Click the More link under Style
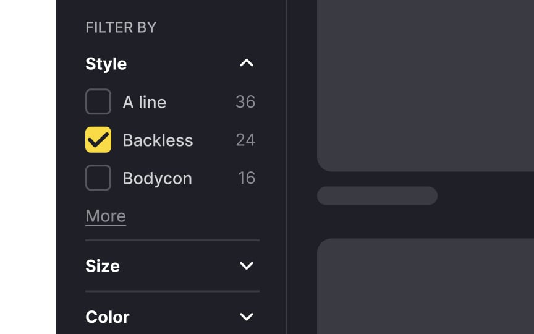The width and height of the screenshot is (534, 334). [x=106, y=216]
